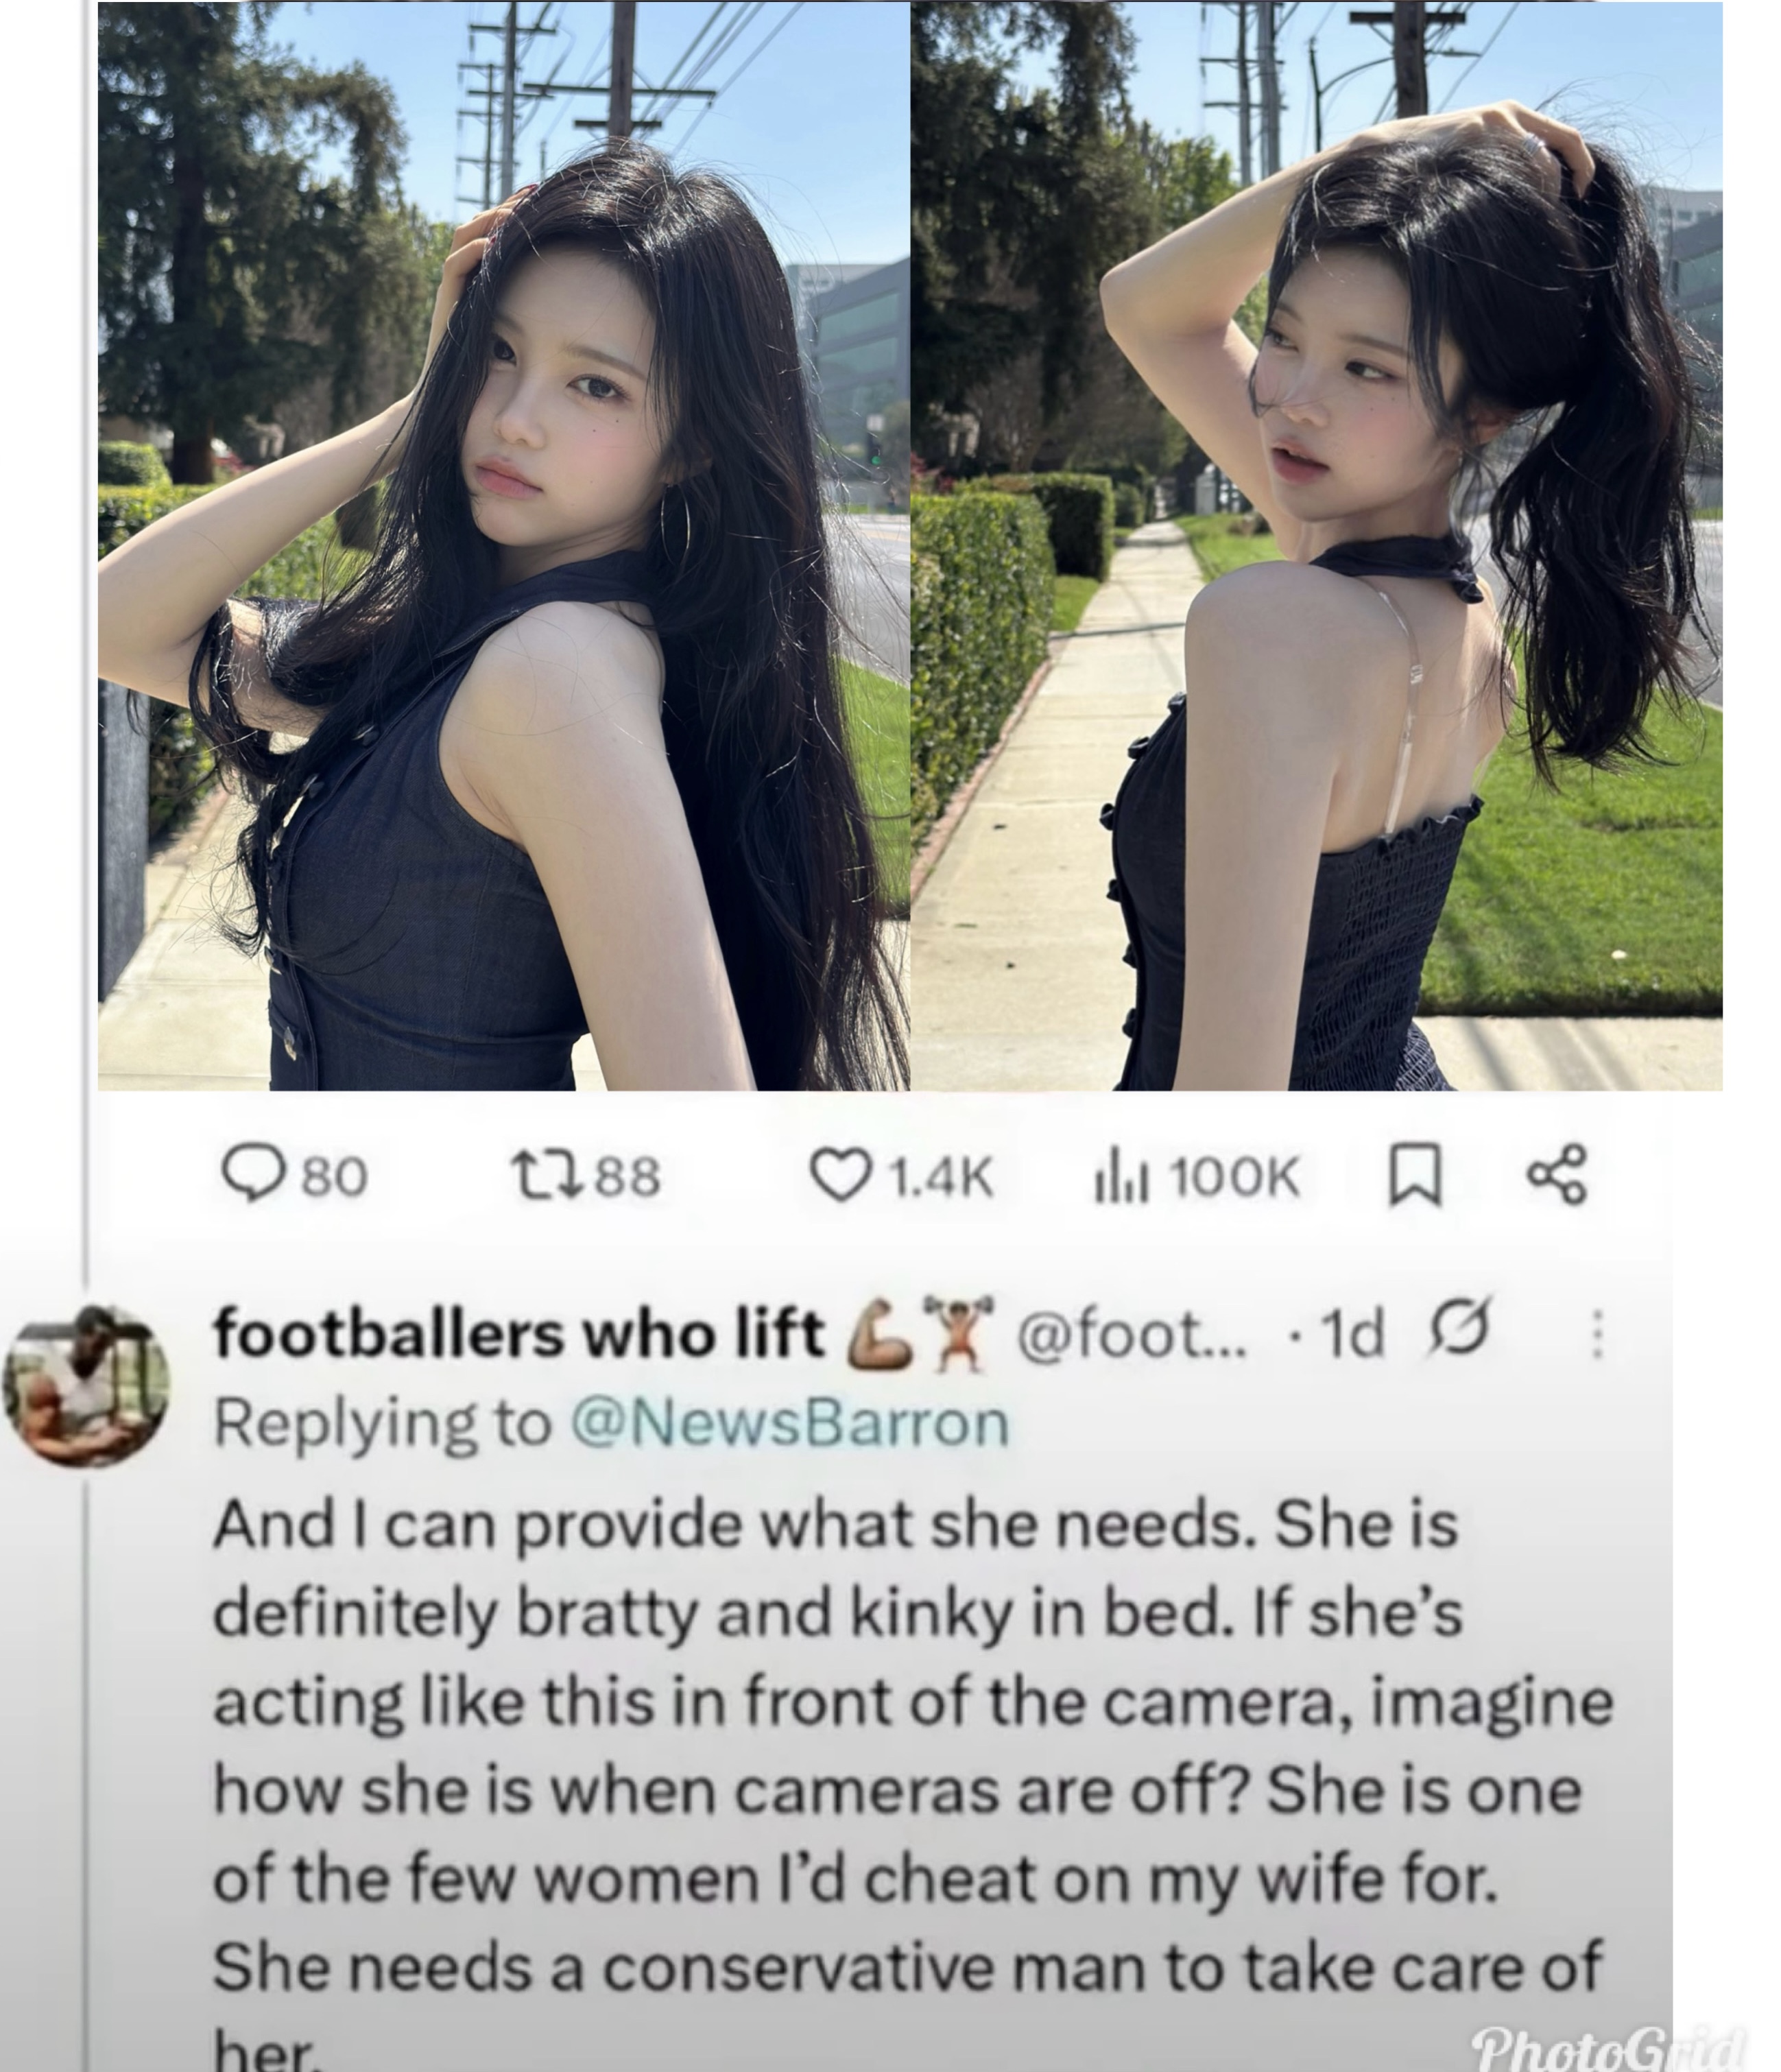
Task: Open the @foot... username handle
Action: coord(1132,1334)
